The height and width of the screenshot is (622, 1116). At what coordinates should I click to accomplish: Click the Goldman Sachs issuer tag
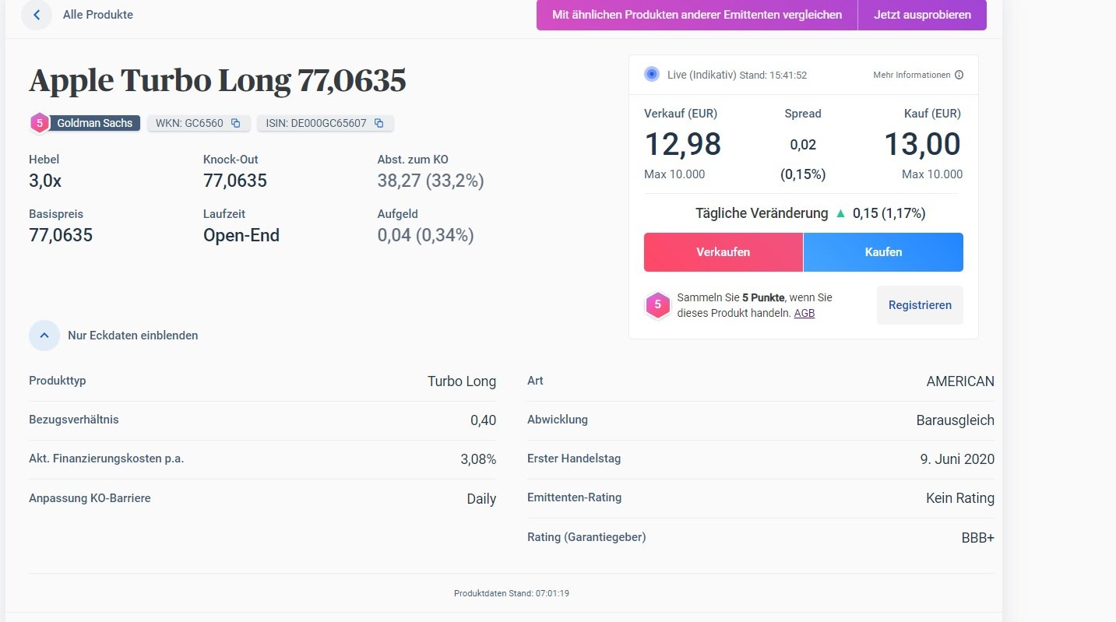coord(95,123)
